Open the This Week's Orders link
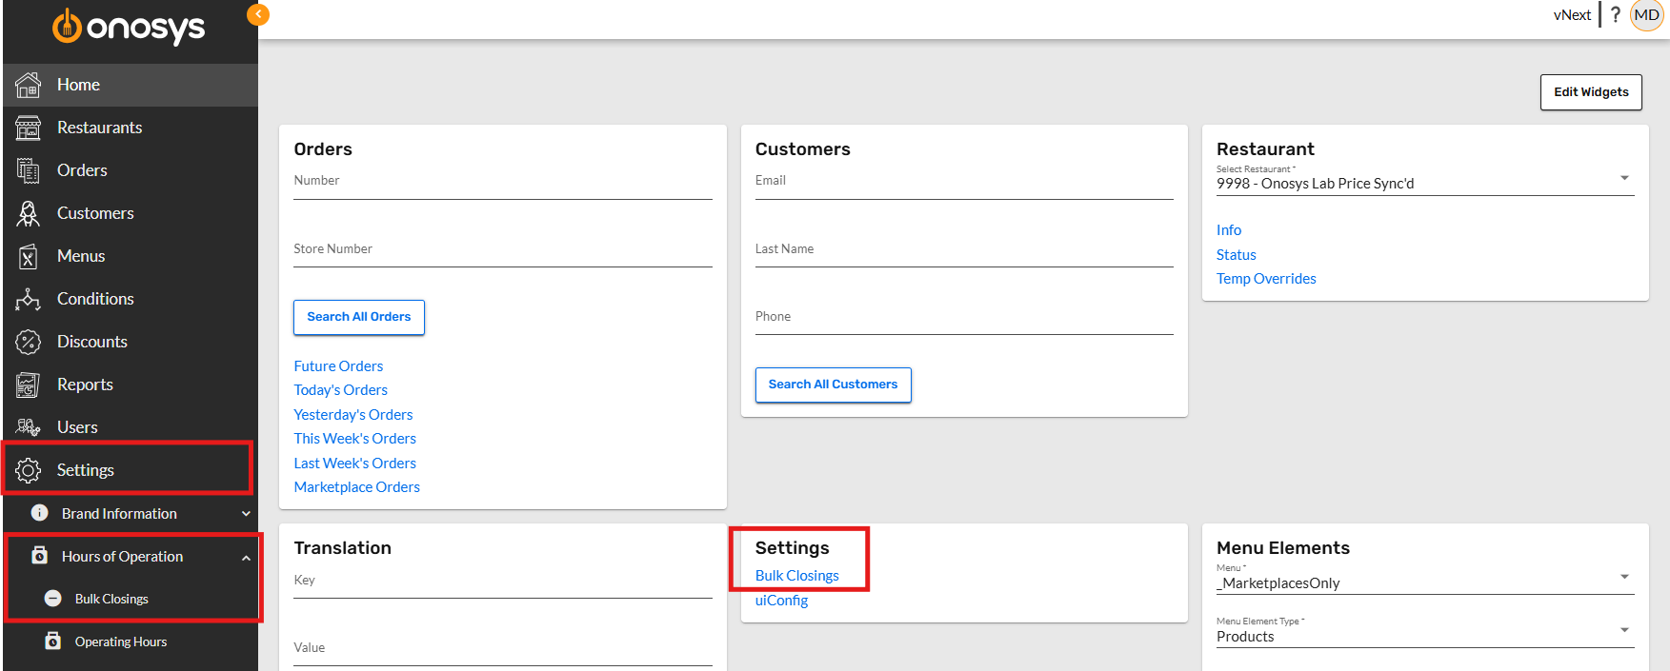This screenshot has height=671, width=1670. [354, 439]
